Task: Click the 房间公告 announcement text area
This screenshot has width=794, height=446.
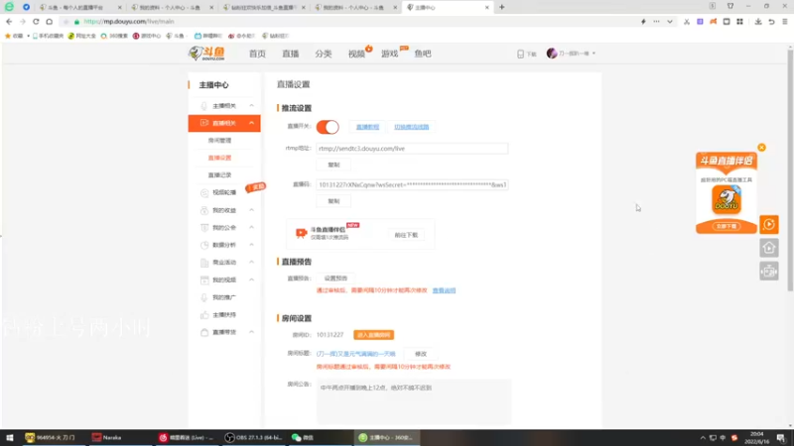Action: click(414, 401)
